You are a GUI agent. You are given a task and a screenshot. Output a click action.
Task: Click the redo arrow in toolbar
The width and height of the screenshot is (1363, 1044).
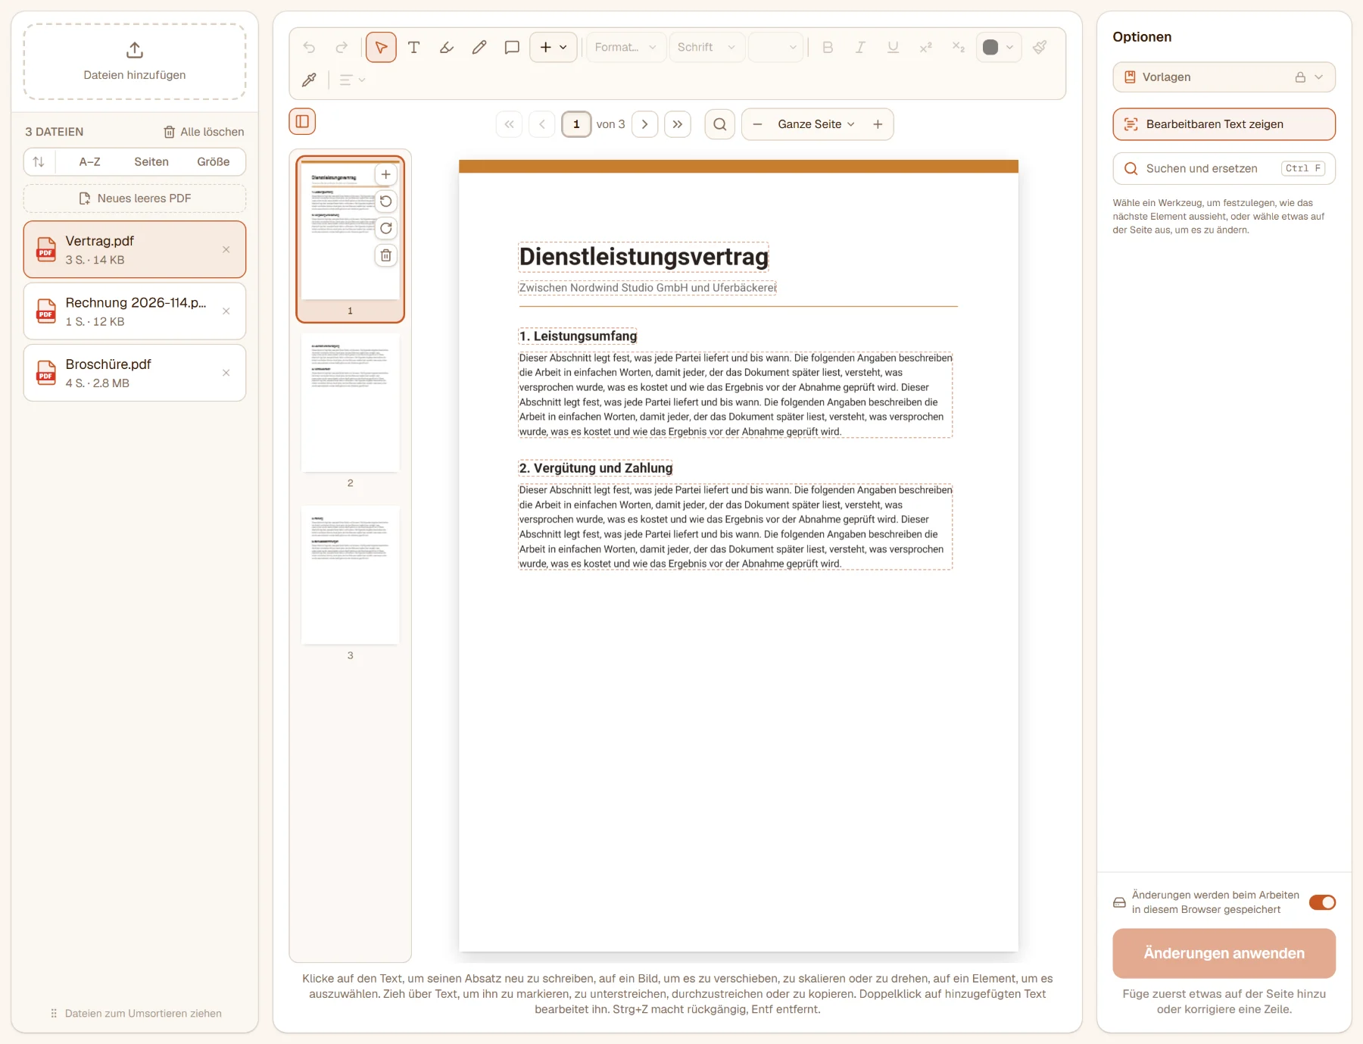coord(342,47)
